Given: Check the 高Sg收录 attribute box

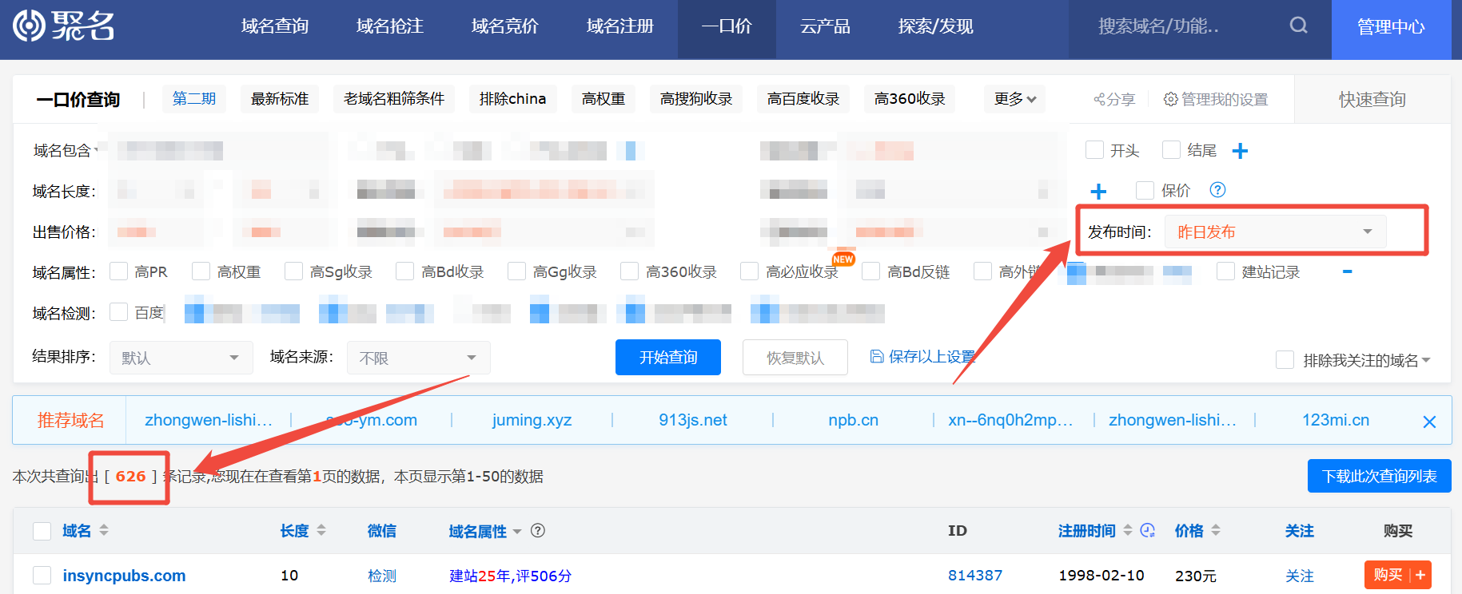Looking at the screenshot, I should tap(294, 271).
